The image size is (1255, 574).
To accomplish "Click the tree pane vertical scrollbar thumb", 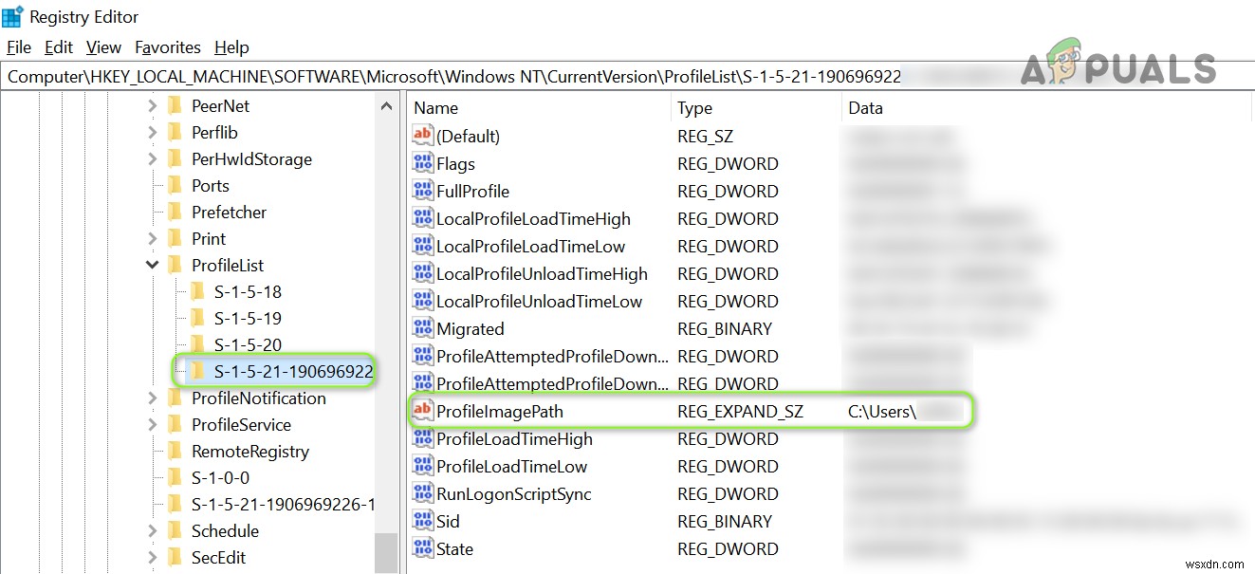I will click(x=386, y=553).
